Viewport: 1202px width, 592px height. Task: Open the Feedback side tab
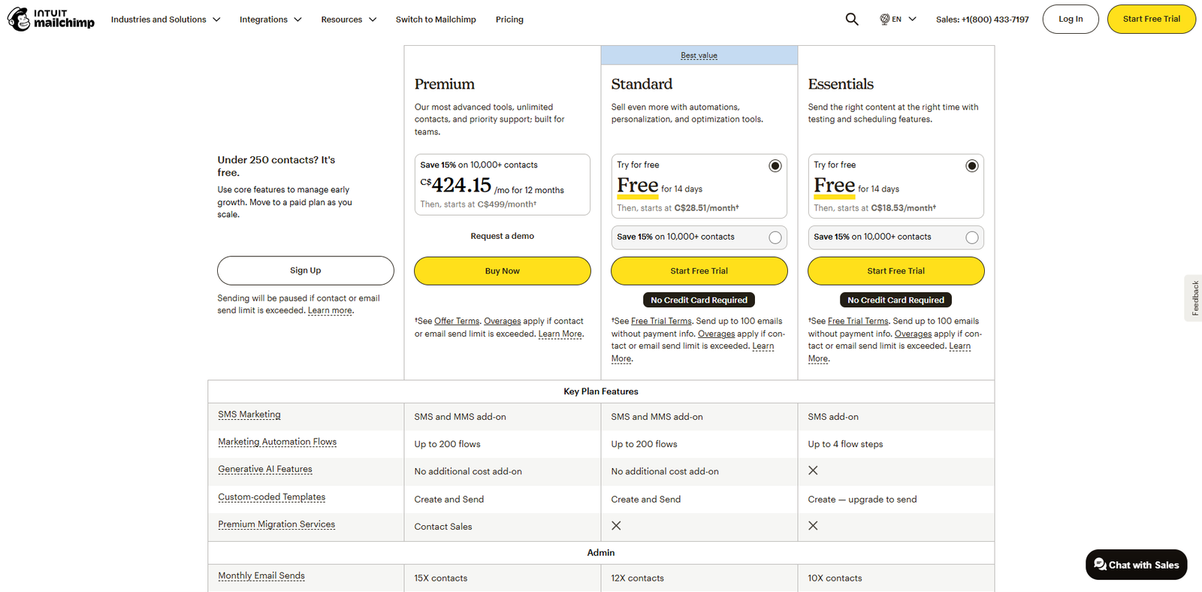(1194, 298)
